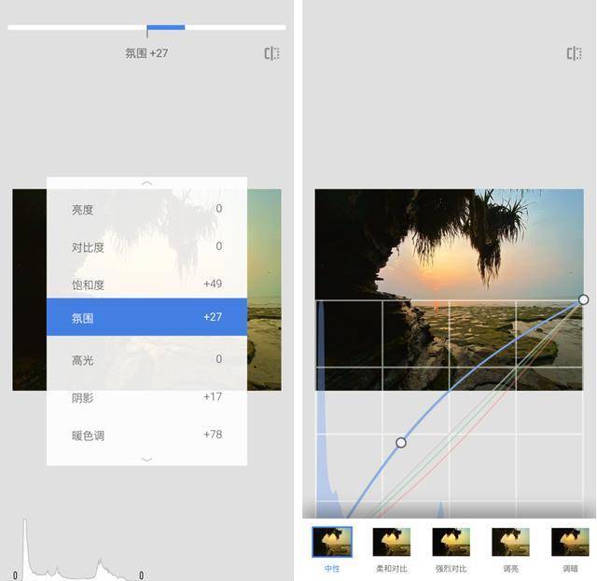Select the 亮度 brightness option
Image resolution: width=597 pixels, height=581 pixels.
[147, 209]
